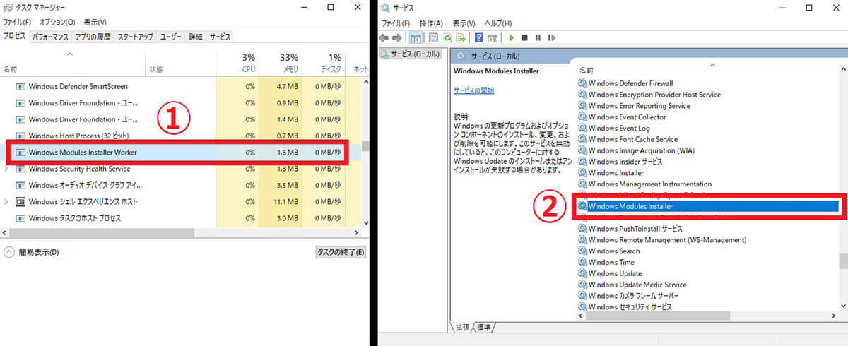
Task: Click the green Refresh icon in Services toolbar
Action: click(x=446, y=37)
